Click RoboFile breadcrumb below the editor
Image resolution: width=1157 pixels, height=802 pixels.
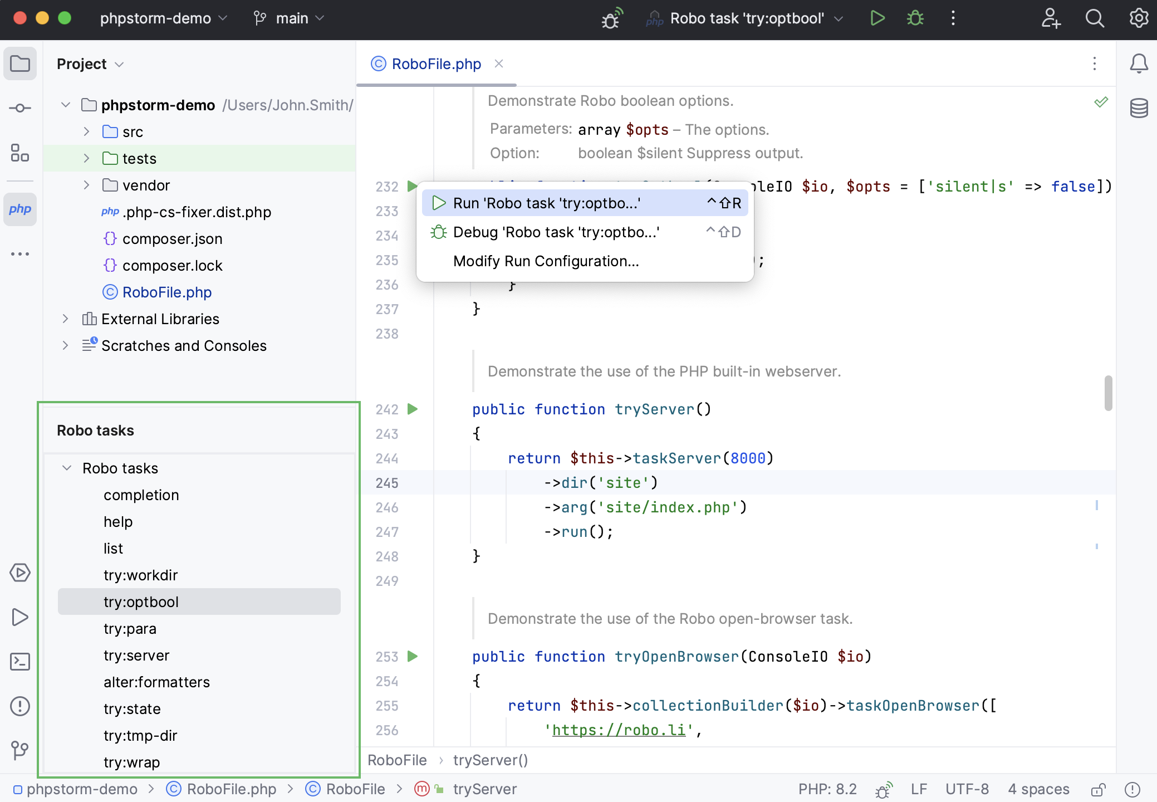[397, 760]
